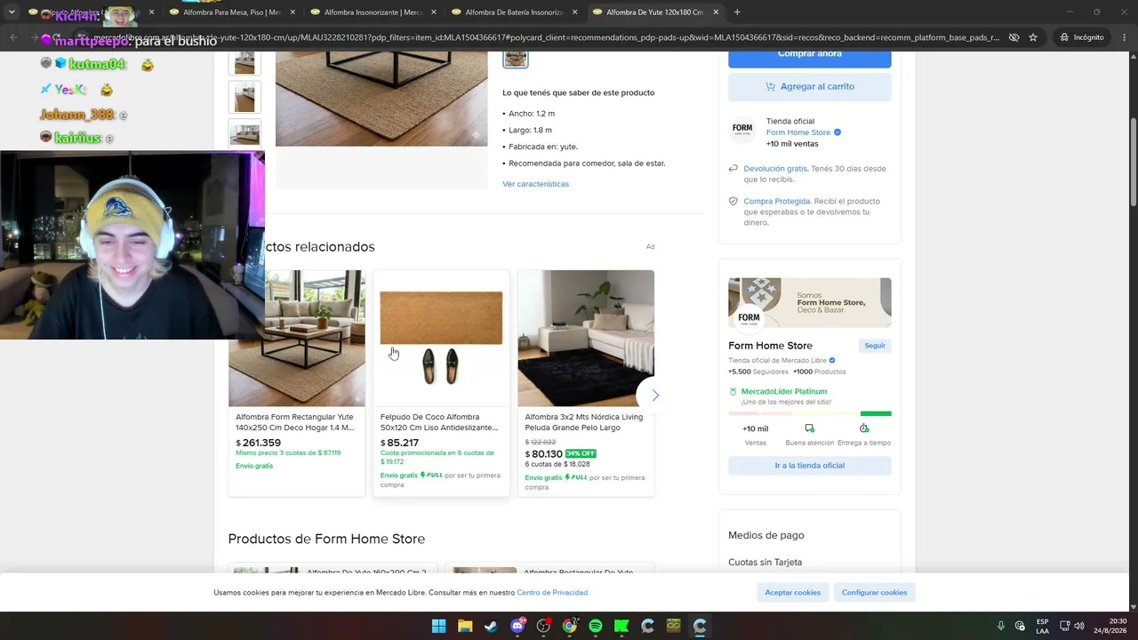Screen dimensions: 1138x640
Task: Click the Incógnito profile indicator
Action: tap(1082, 37)
